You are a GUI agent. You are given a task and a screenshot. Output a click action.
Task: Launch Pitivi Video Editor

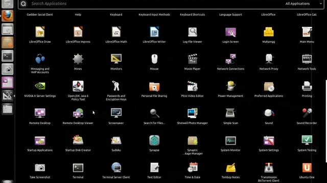pos(193,86)
